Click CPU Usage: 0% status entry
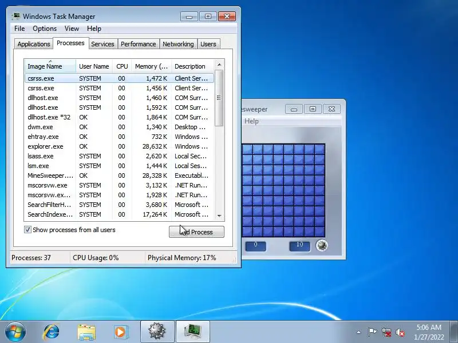This screenshot has height=343, width=458. tap(96, 258)
